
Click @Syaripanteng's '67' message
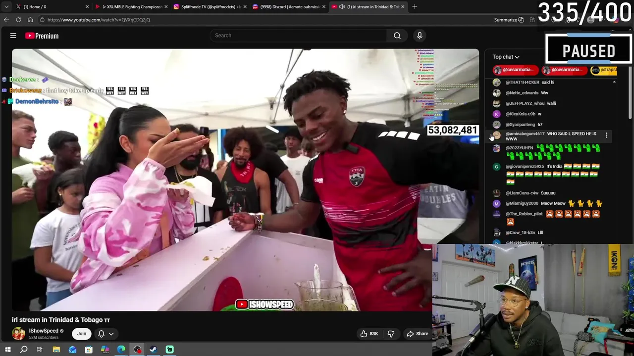(540, 125)
